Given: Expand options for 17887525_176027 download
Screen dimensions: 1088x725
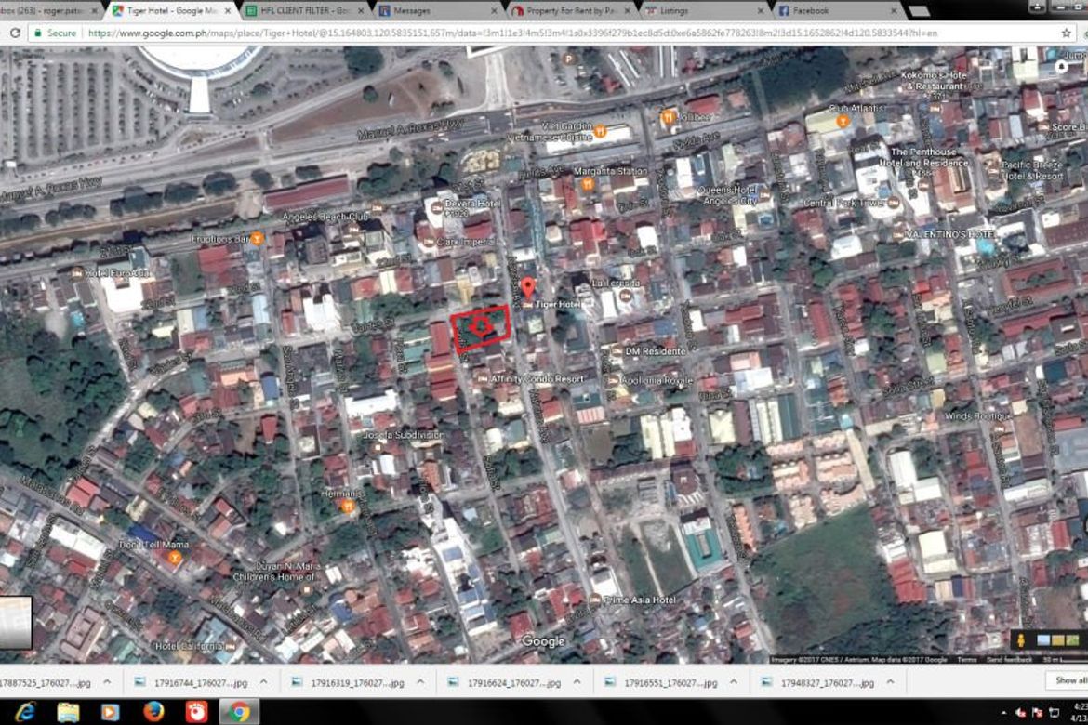Looking at the screenshot, I should coord(107,682).
